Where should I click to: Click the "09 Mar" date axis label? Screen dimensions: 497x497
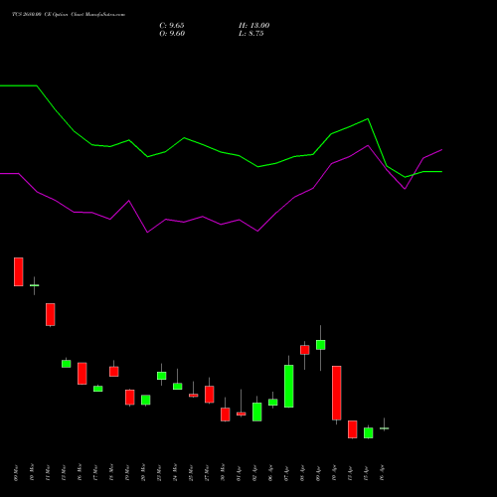click(16, 472)
